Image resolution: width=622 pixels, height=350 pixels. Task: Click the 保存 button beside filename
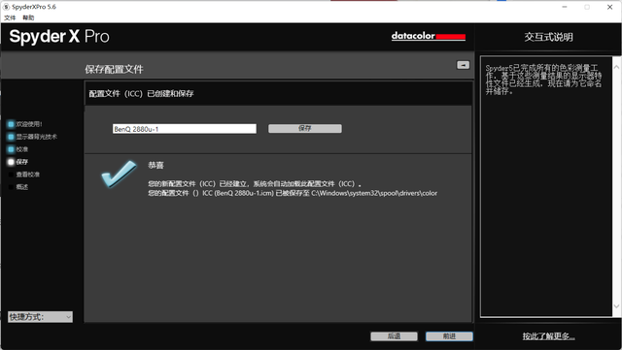click(x=304, y=129)
